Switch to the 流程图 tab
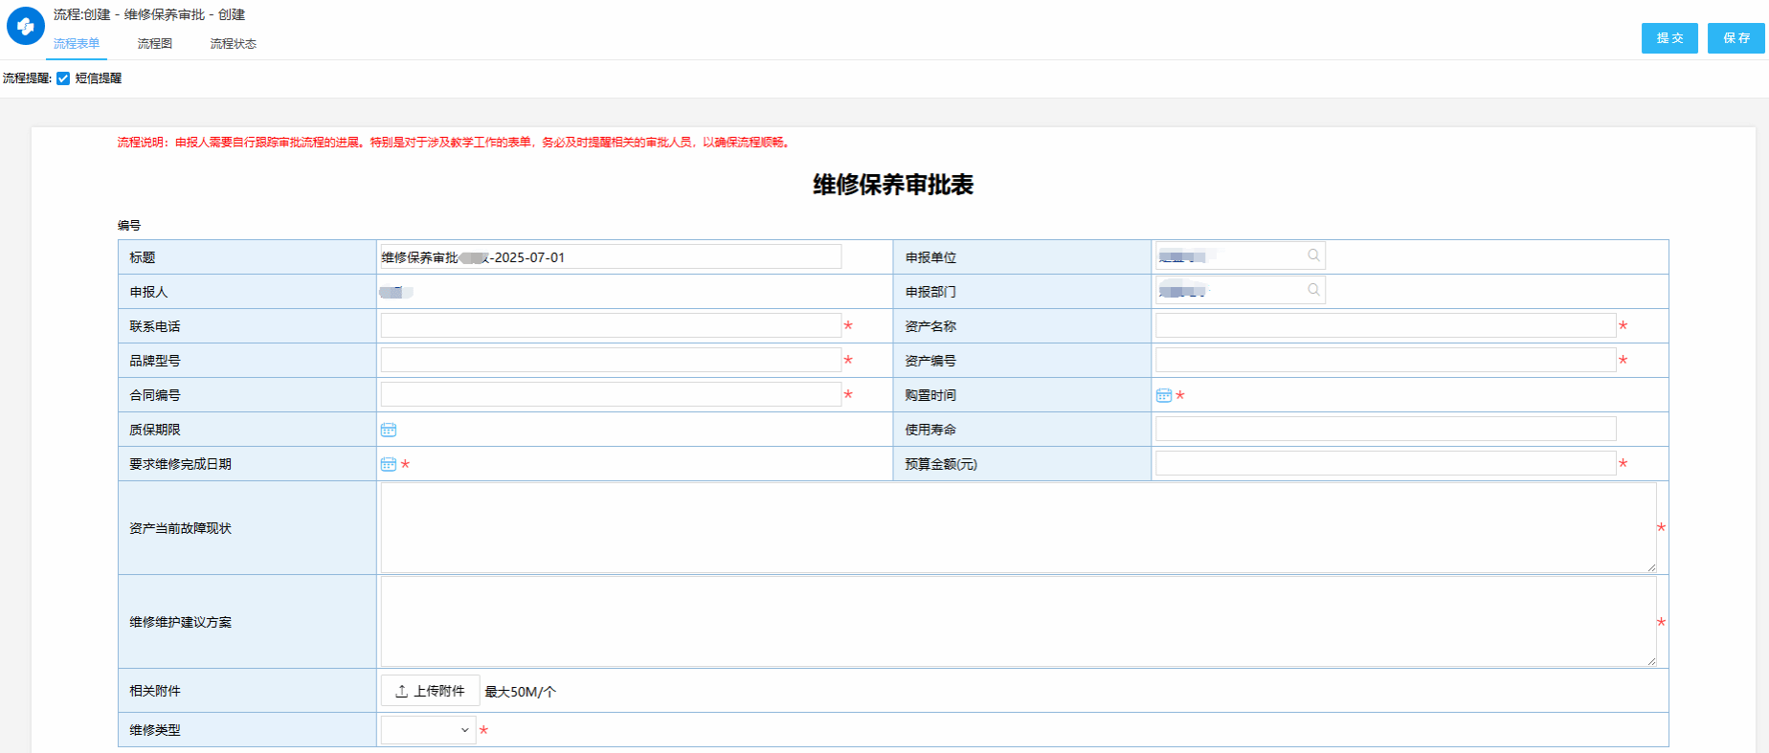The height and width of the screenshot is (753, 1769). pyautogui.click(x=154, y=44)
